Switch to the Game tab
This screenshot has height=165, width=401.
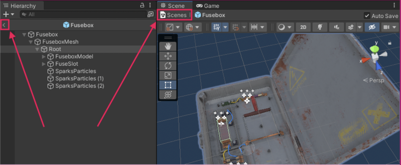(208, 6)
